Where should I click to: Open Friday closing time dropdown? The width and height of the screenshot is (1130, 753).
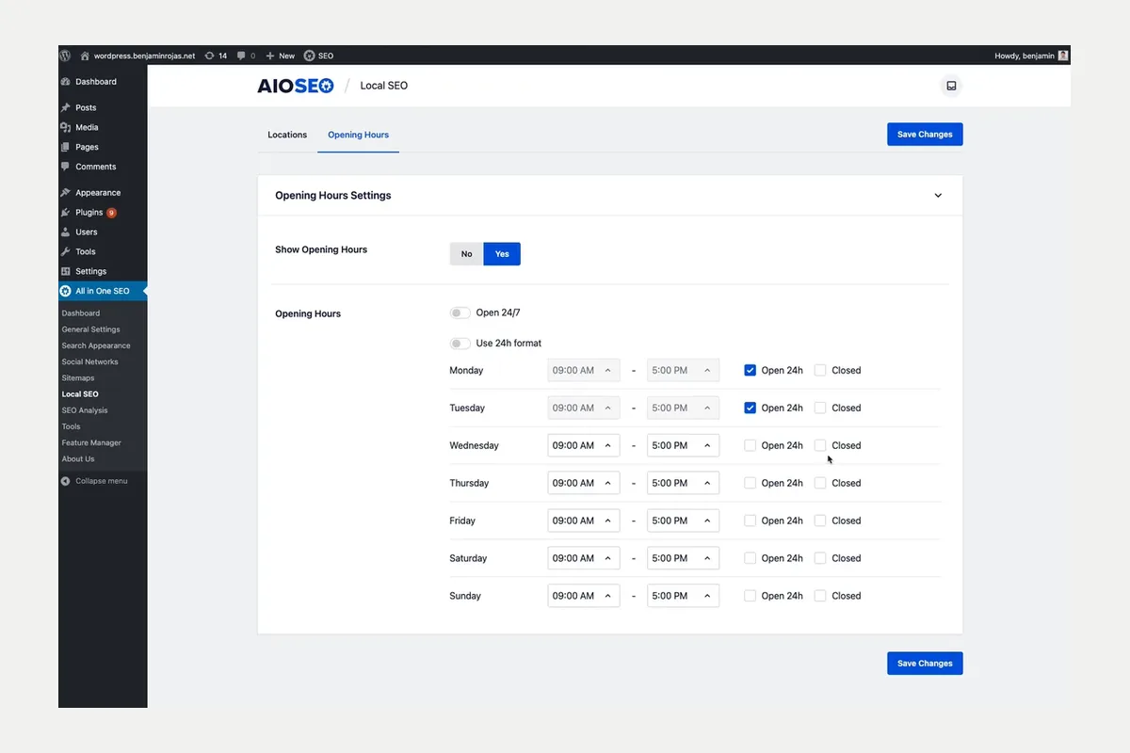pyautogui.click(x=683, y=521)
